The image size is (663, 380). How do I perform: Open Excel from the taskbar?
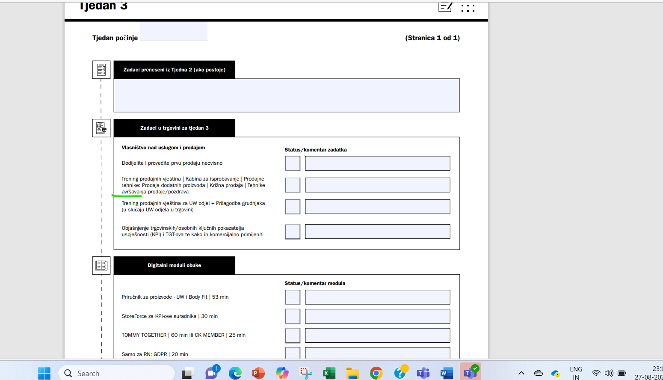pyautogui.click(x=329, y=373)
